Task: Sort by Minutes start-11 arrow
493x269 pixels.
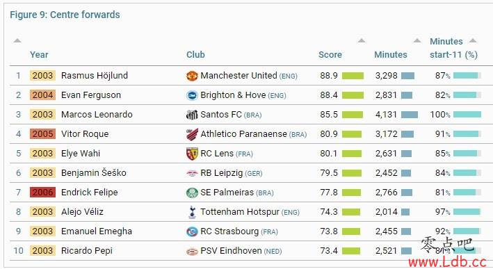Action: (x=473, y=40)
